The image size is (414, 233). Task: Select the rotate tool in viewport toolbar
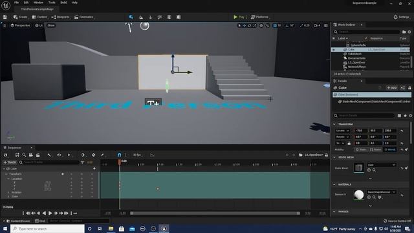[250, 25]
